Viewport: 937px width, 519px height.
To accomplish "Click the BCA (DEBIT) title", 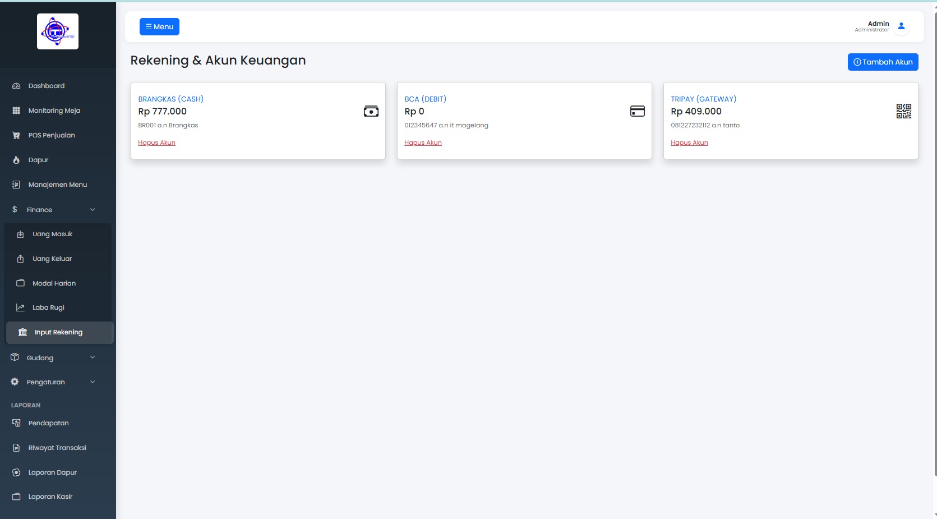I will pos(425,99).
